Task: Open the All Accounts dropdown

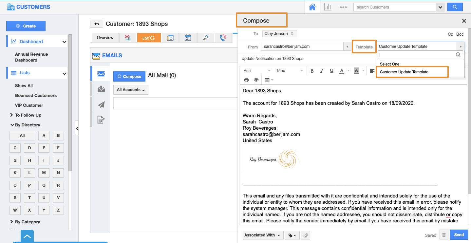Action: pos(131,90)
